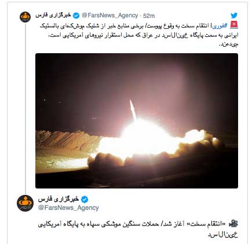Open the lower @FarsNews_Agency handle
The width and height of the screenshot is (252, 244).
68,208
